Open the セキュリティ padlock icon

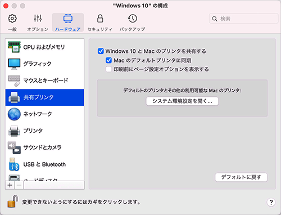pyautogui.click(x=100, y=19)
